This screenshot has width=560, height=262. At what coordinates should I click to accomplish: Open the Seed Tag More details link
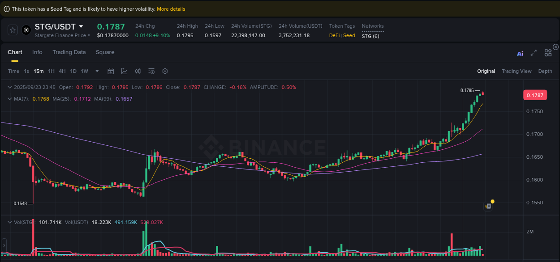coord(171,8)
